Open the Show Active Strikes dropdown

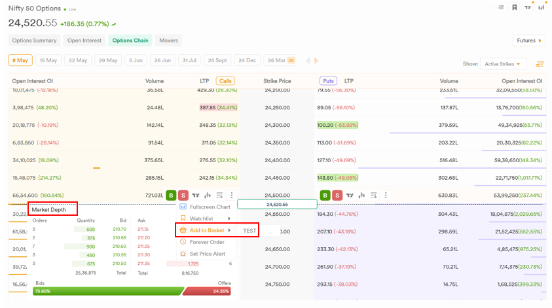(x=503, y=64)
